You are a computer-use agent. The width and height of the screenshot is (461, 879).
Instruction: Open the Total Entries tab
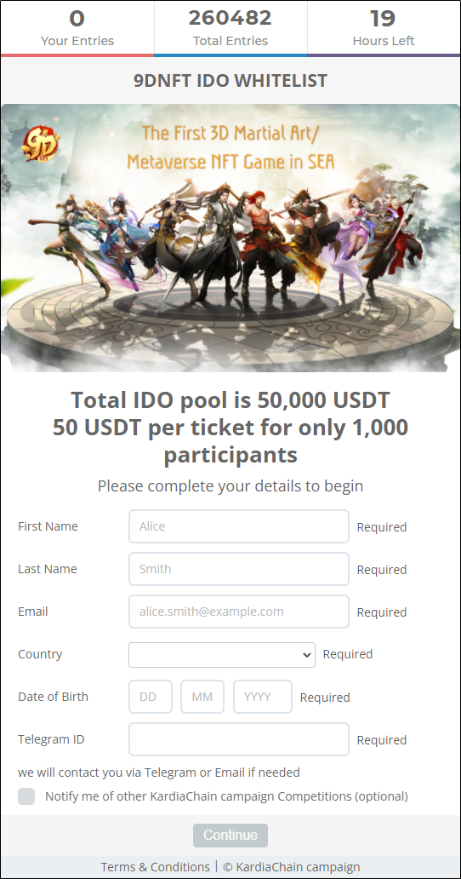[230, 28]
